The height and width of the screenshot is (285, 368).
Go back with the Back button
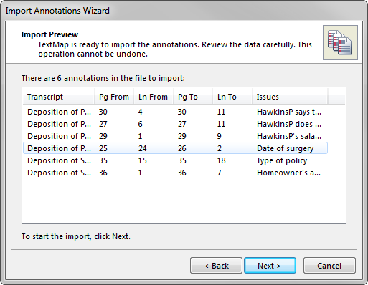pos(216,266)
